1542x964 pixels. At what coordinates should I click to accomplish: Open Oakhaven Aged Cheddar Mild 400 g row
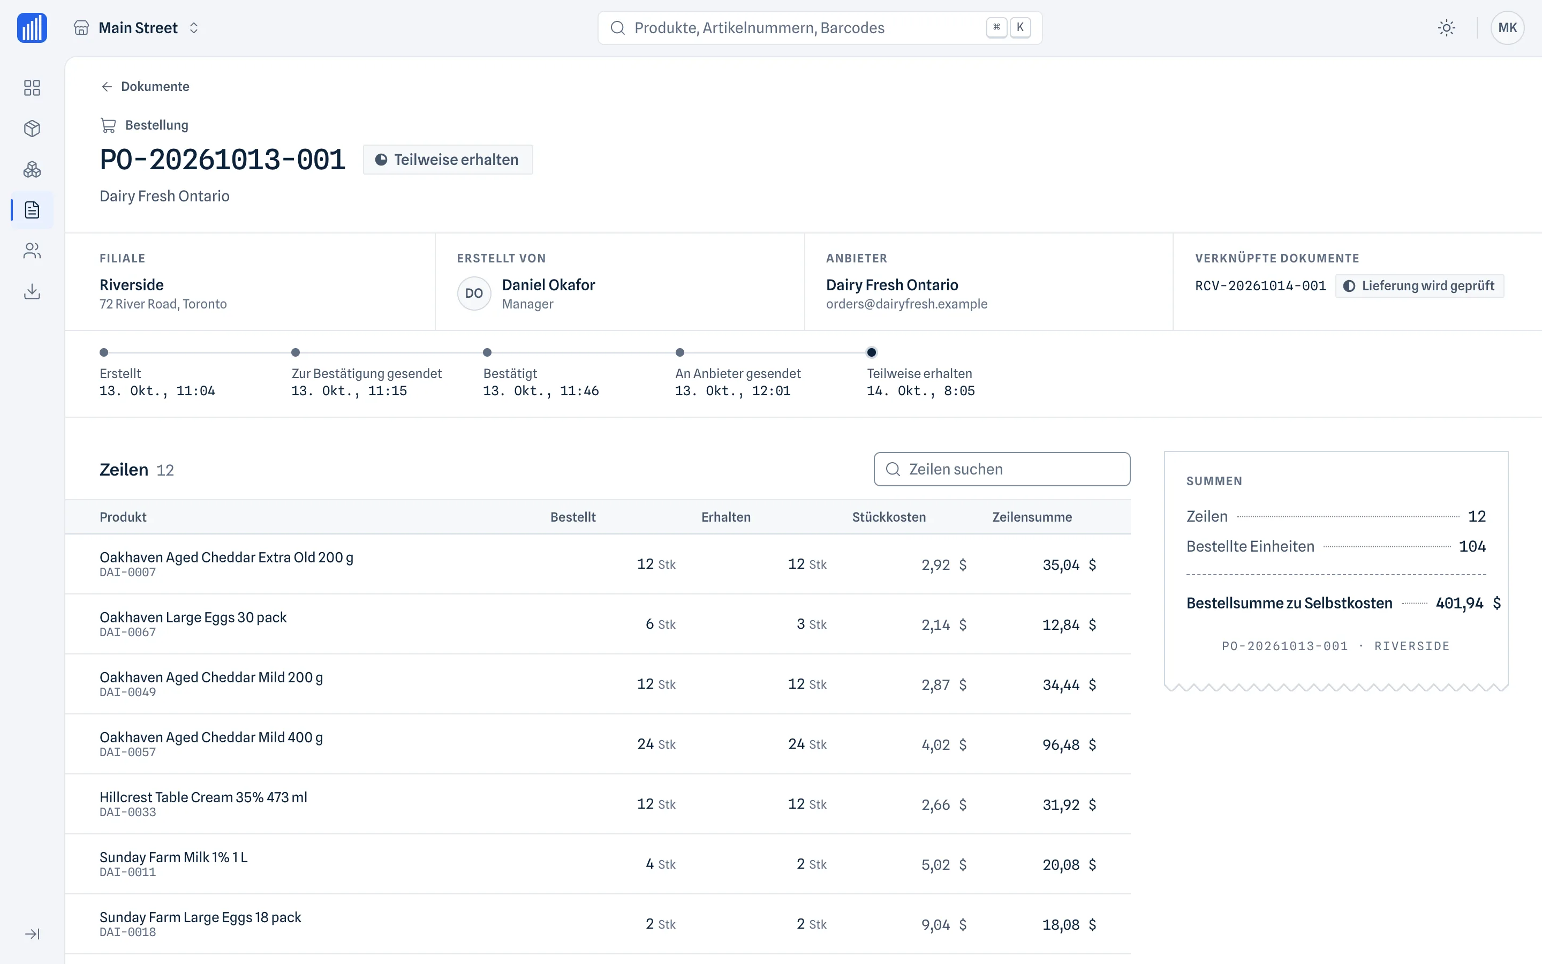(x=598, y=744)
